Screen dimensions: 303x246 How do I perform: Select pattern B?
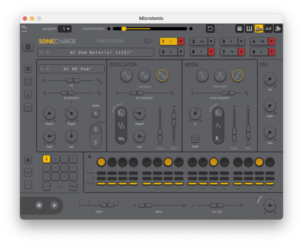55,159
